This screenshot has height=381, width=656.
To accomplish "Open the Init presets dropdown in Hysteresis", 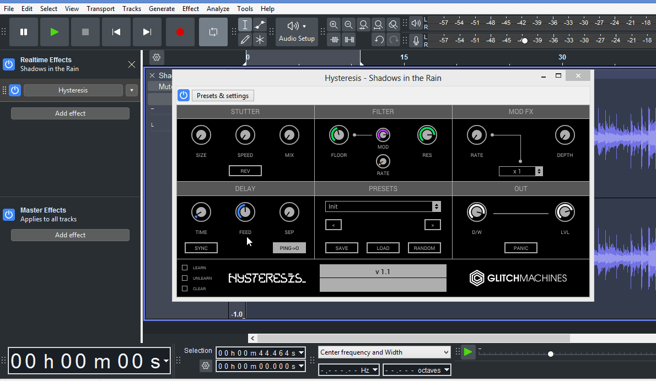I will click(383, 206).
